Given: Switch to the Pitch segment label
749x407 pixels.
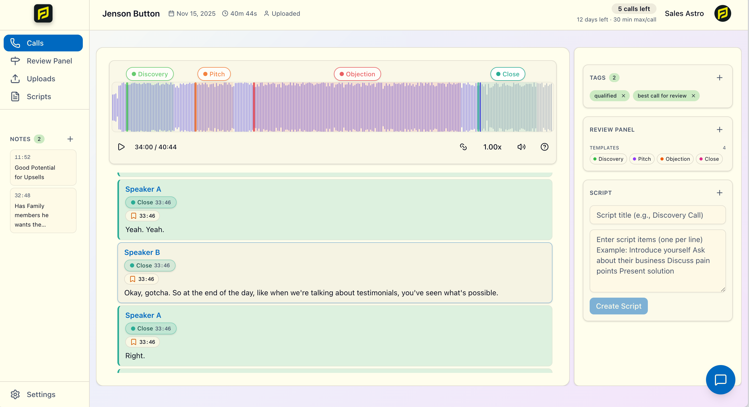Looking at the screenshot, I should pos(214,74).
